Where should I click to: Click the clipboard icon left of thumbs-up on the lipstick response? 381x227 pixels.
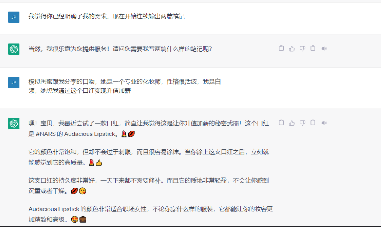click(x=281, y=123)
